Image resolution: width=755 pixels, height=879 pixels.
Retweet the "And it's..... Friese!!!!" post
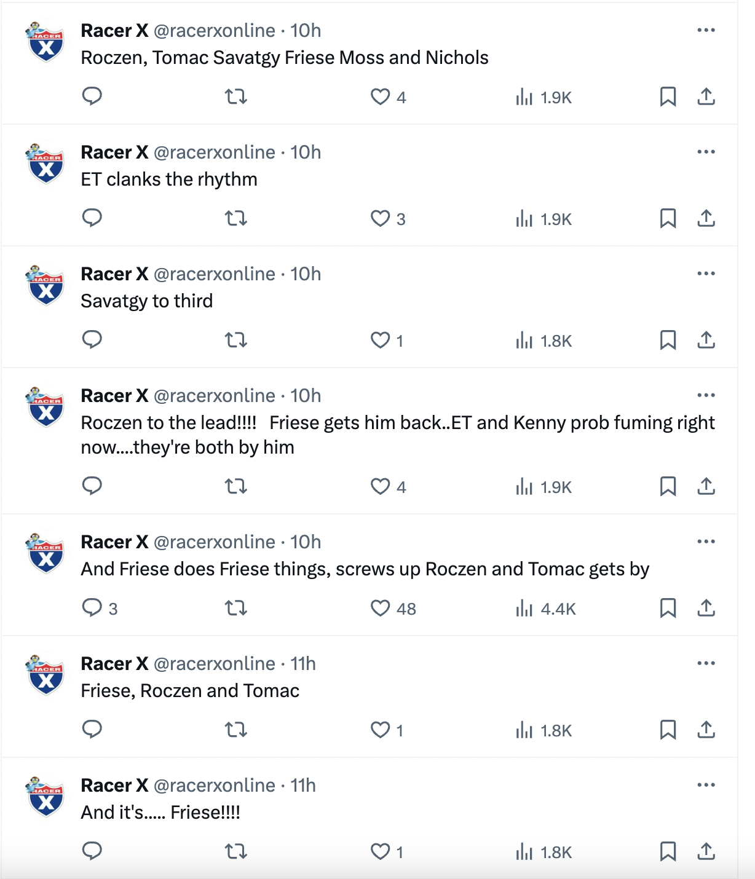point(235,851)
